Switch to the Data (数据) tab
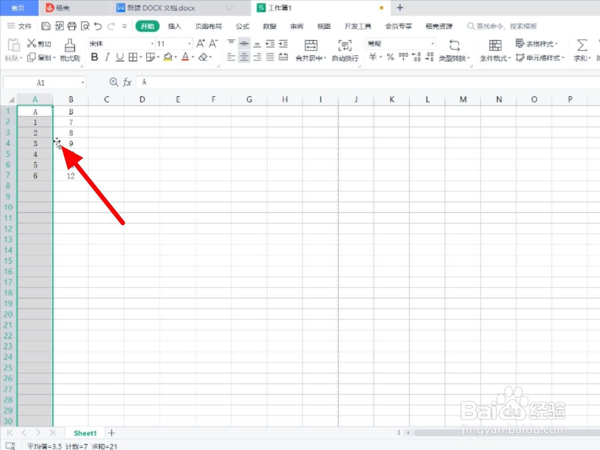 (269, 26)
